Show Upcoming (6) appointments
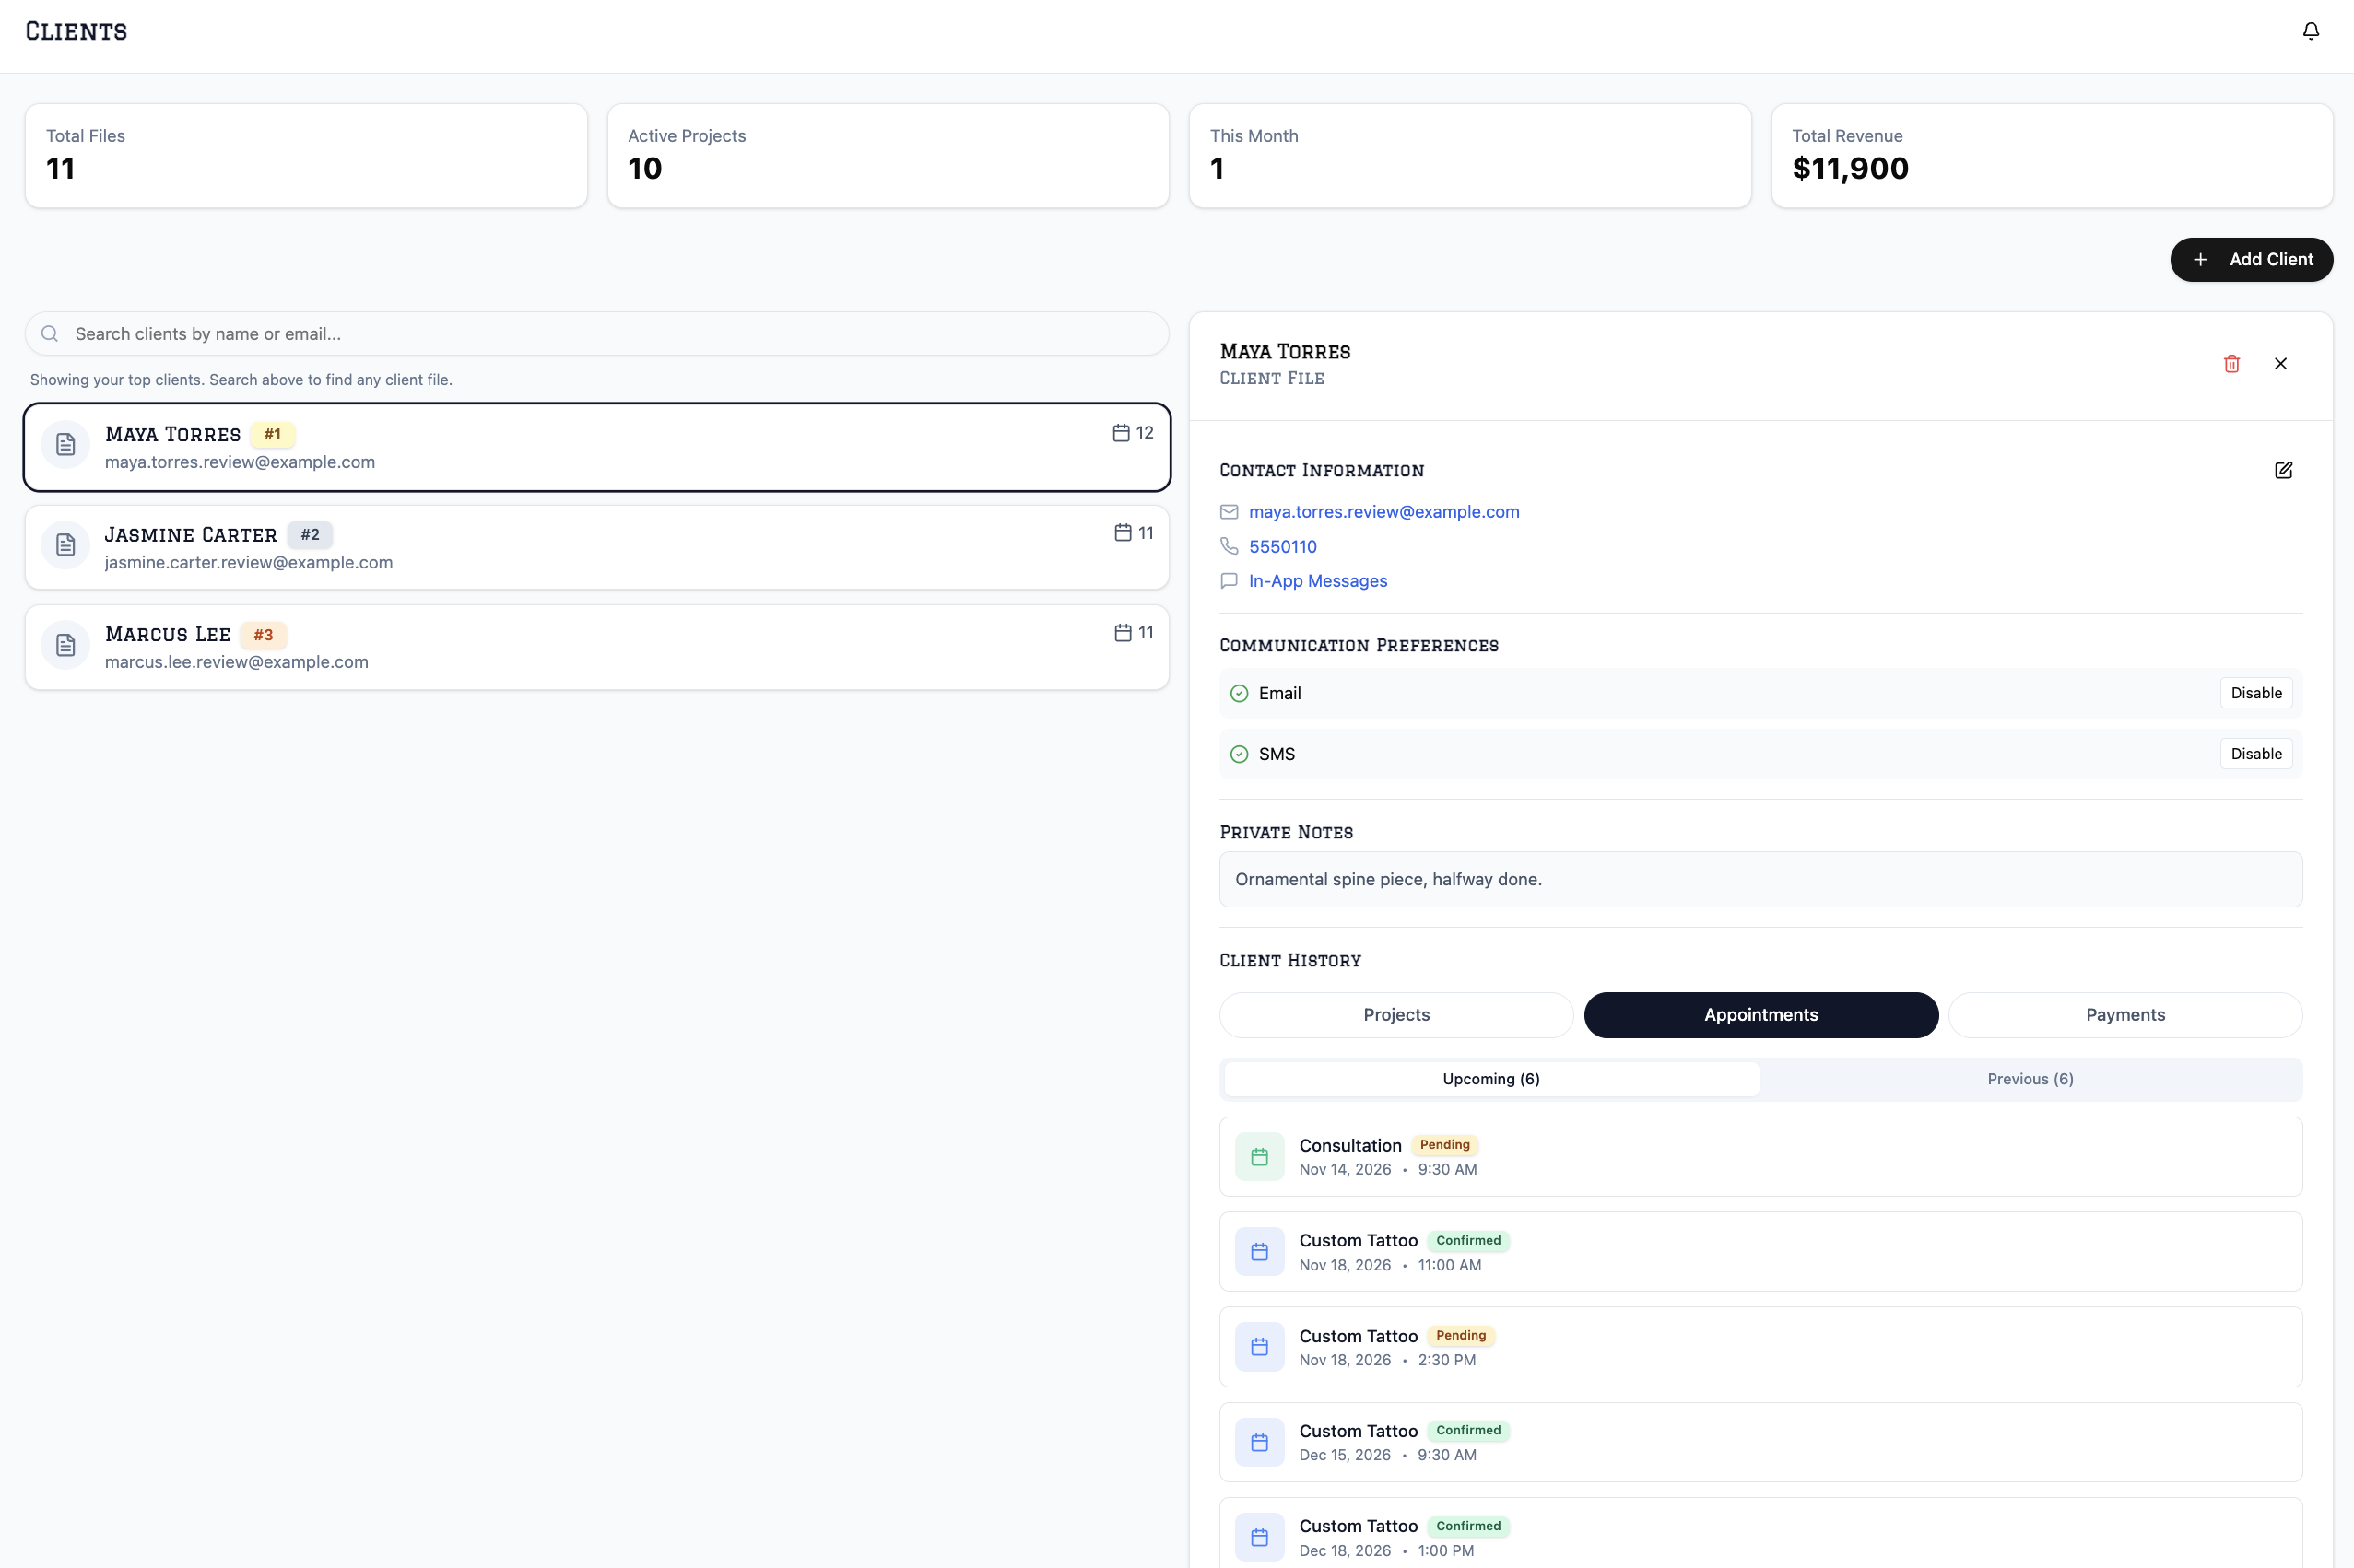 point(1490,1079)
